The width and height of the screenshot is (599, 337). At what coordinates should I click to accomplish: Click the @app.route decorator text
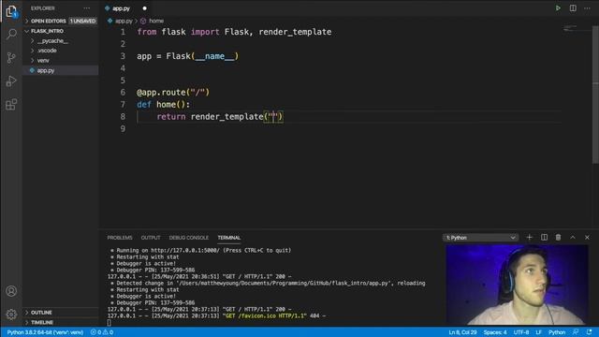[173, 92]
